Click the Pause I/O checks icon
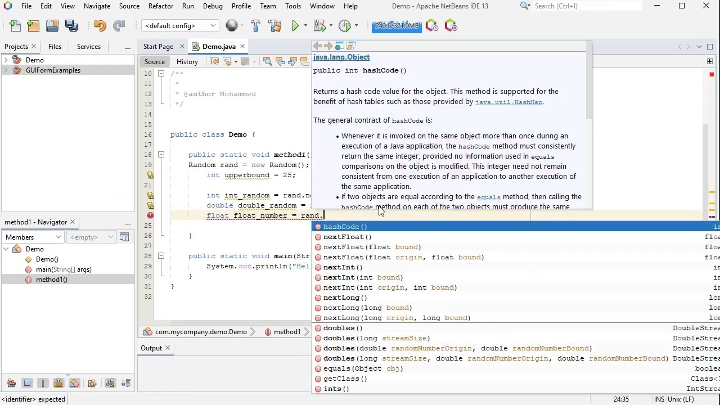Image resolution: width=720 pixels, height=405 pixels. pyautogui.click(x=451, y=26)
